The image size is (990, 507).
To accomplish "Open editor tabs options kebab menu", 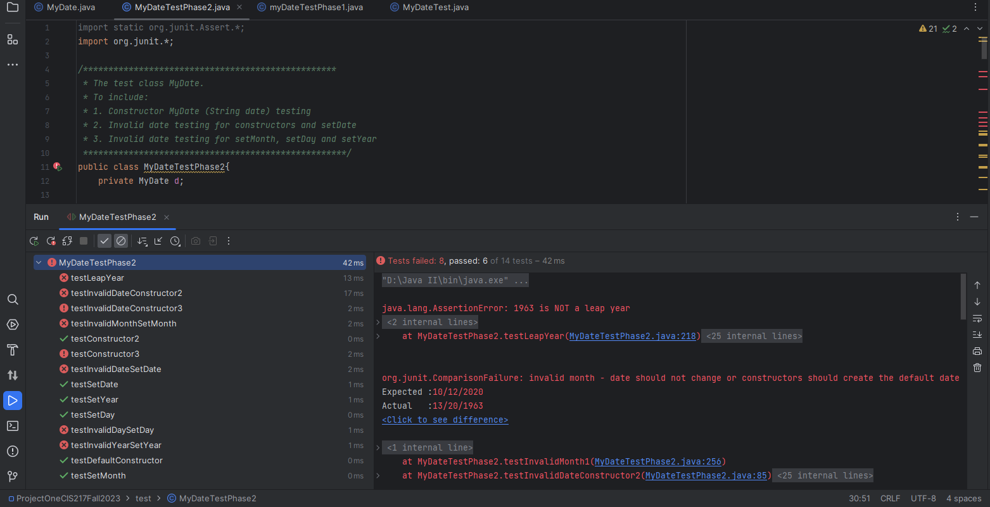I will 975,8.
